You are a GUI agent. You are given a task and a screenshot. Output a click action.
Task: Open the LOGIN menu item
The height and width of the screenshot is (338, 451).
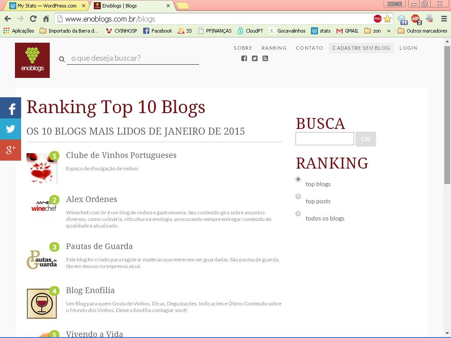point(408,48)
